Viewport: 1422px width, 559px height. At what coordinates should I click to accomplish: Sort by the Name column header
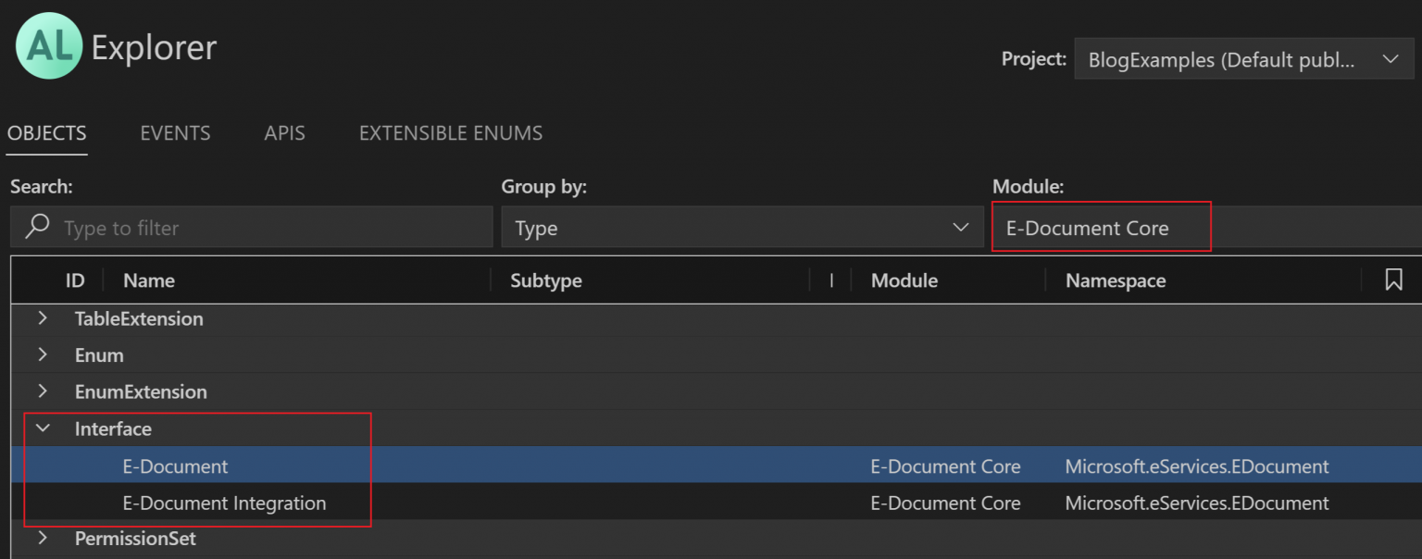(149, 280)
